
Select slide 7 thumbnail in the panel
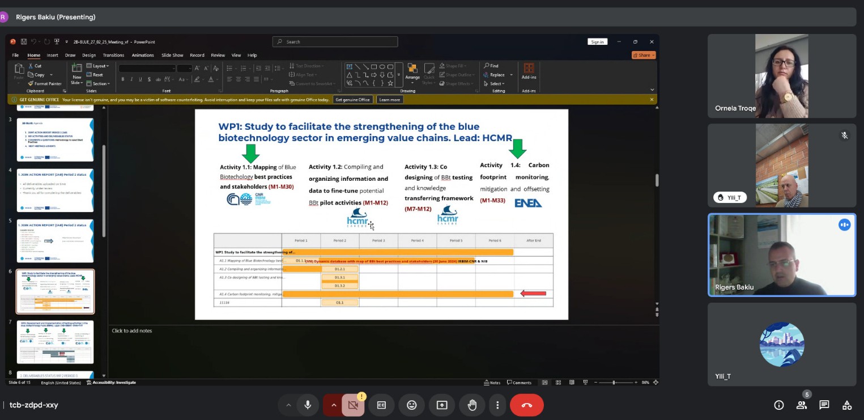pos(55,342)
